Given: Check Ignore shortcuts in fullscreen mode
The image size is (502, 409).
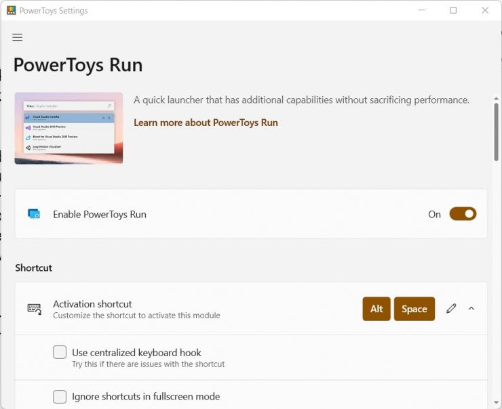Looking at the screenshot, I should (x=60, y=396).
